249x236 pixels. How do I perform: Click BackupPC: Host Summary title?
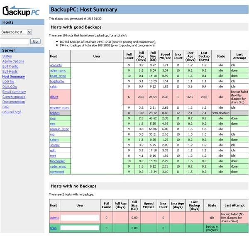click(x=84, y=10)
